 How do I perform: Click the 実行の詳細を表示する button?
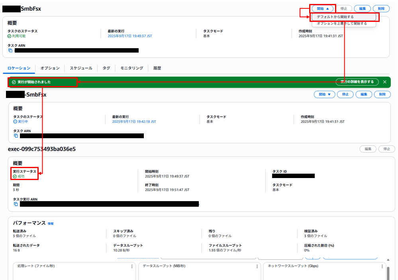pos(357,82)
